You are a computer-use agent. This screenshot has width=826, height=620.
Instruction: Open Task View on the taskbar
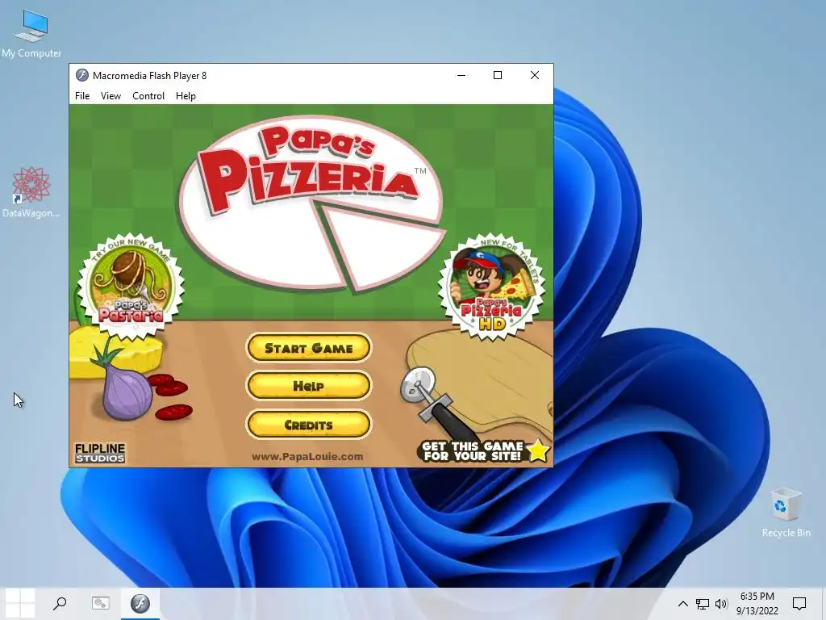[100, 603]
